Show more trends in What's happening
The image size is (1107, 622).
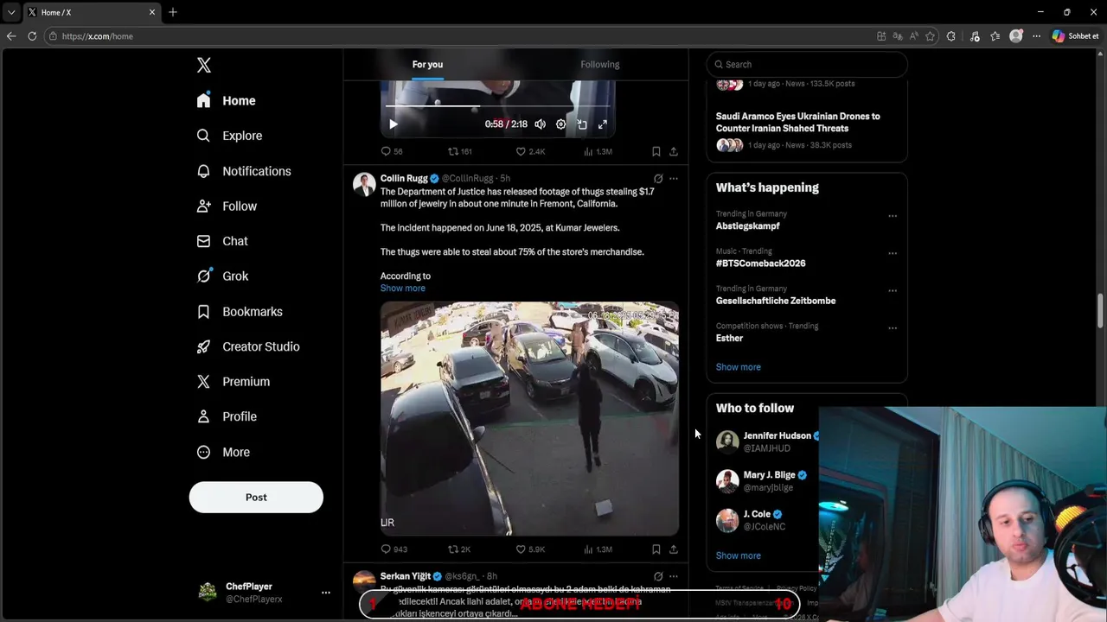coord(739,367)
